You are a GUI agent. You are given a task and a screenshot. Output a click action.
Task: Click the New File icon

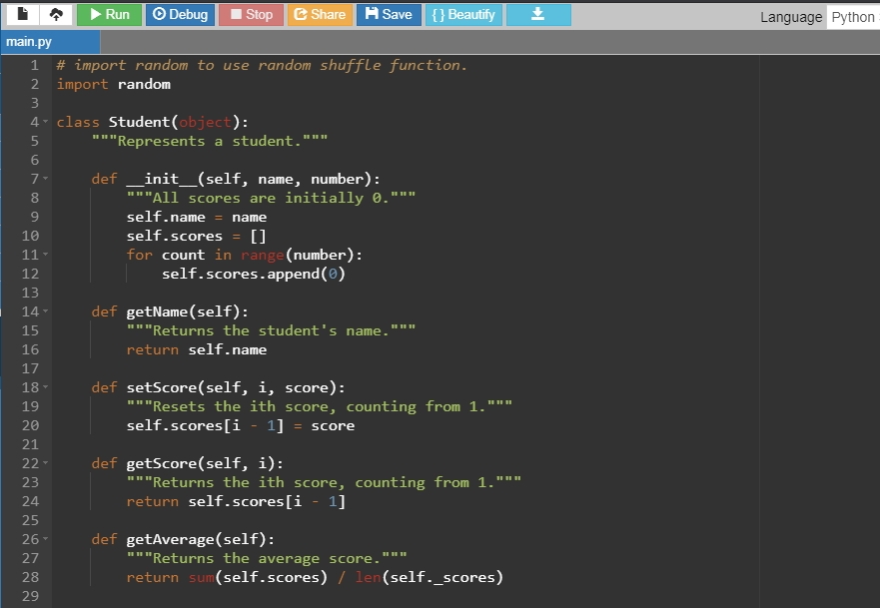22,15
